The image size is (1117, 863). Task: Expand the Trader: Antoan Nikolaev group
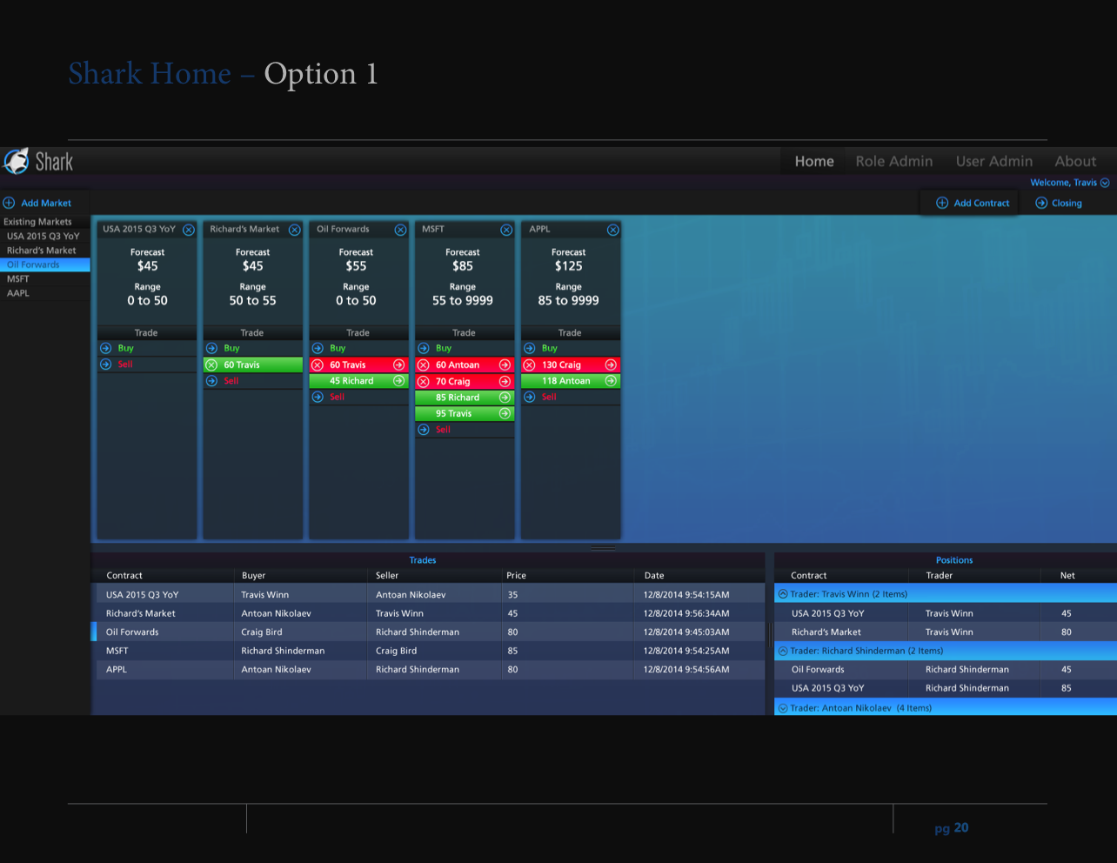click(783, 708)
